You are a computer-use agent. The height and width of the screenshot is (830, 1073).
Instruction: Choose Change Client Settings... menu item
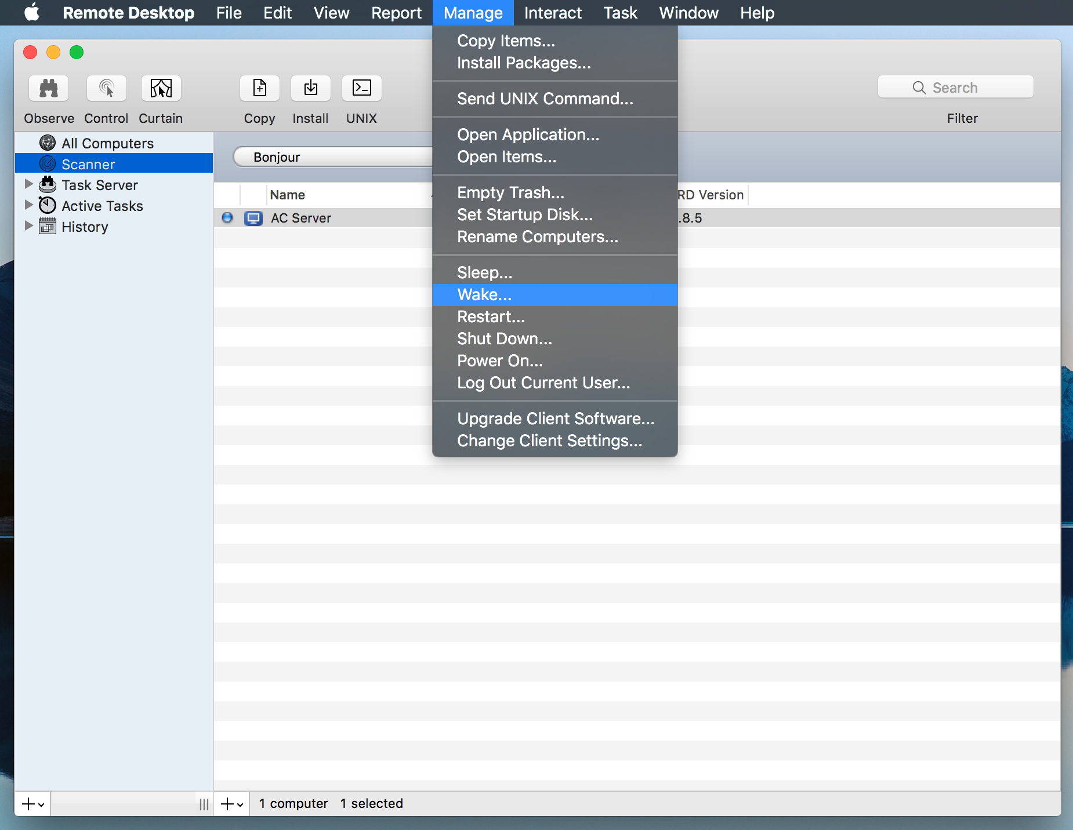pyautogui.click(x=555, y=441)
